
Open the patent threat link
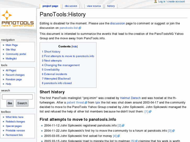point(75,102)
